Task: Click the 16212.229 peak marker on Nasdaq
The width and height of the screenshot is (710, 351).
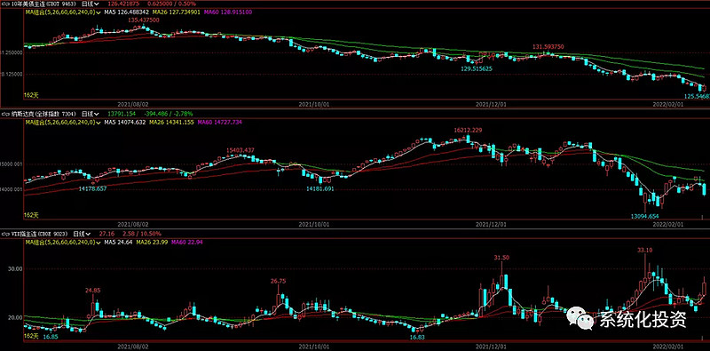Action: (x=469, y=130)
